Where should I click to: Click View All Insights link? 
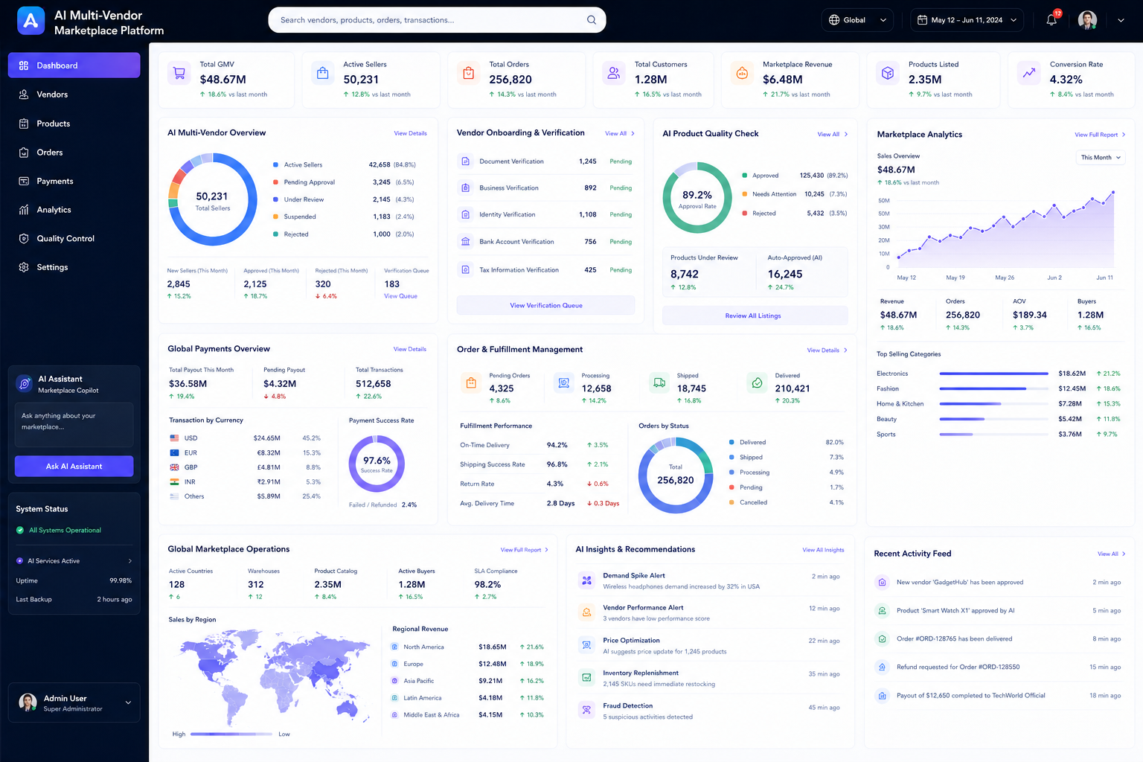tap(823, 550)
